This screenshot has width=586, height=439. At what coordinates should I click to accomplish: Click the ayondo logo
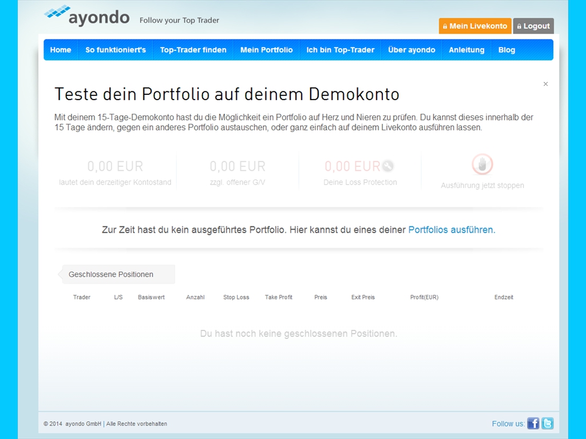click(x=87, y=16)
